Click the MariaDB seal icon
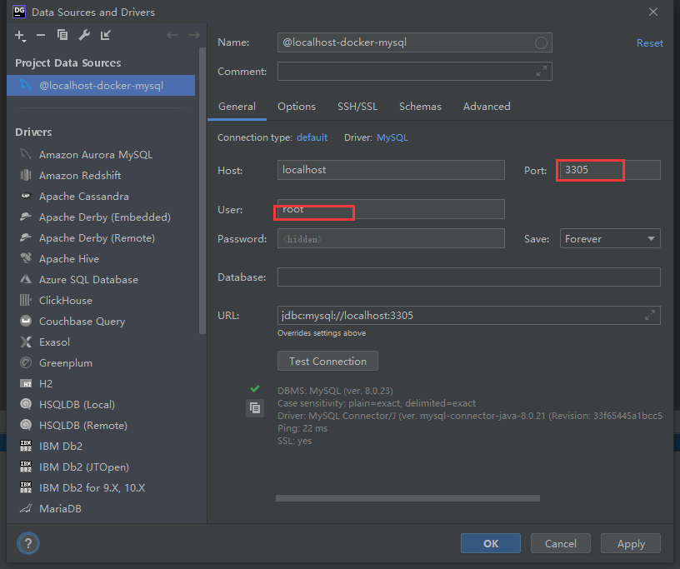 [26, 508]
